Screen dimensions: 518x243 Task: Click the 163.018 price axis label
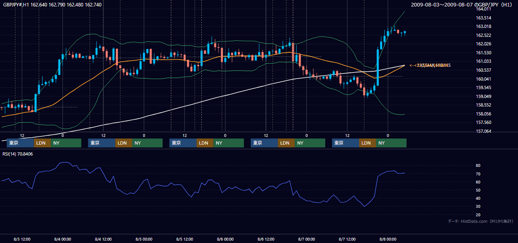point(484,27)
